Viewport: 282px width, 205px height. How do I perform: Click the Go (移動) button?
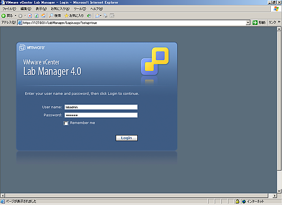pos(259,23)
